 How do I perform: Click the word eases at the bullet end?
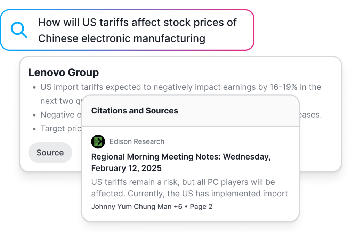tap(310, 115)
